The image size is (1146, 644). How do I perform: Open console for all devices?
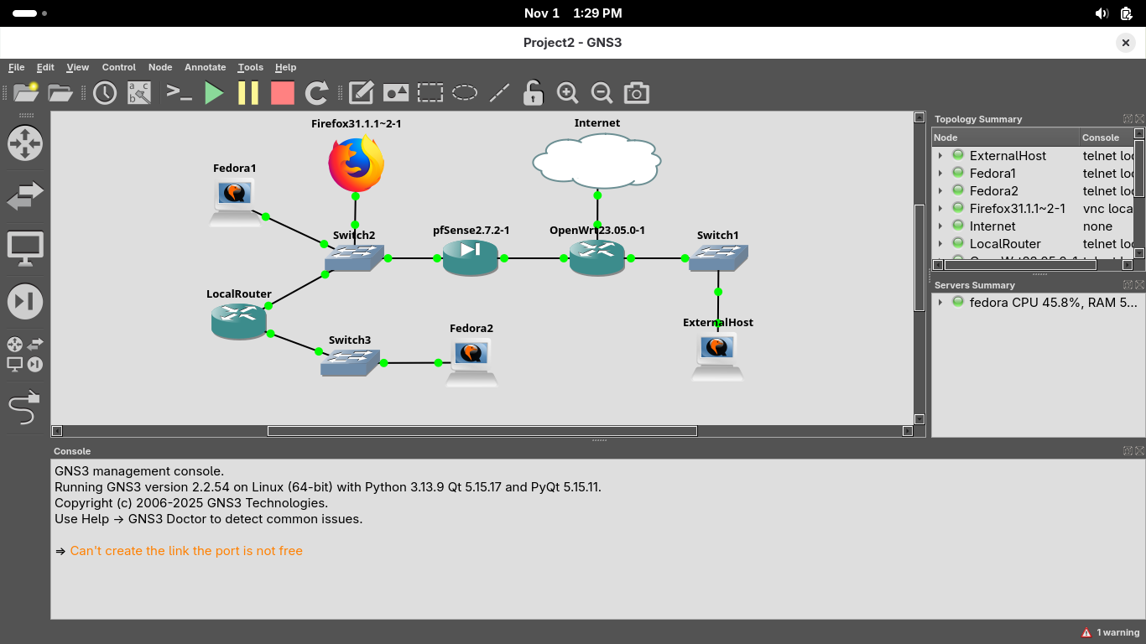click(x=180, y=93)
